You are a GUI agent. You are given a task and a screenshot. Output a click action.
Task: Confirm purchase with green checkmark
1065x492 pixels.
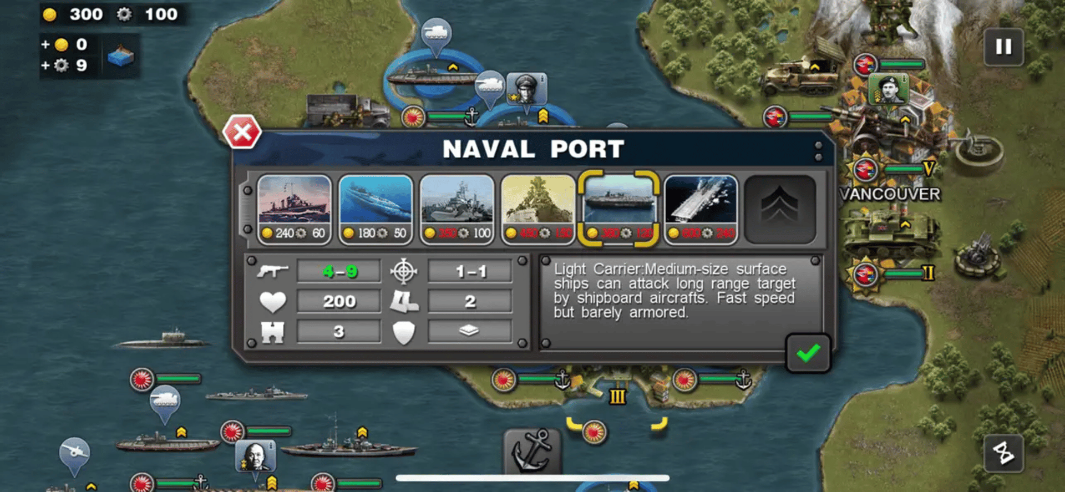click(x=808, y=353)
